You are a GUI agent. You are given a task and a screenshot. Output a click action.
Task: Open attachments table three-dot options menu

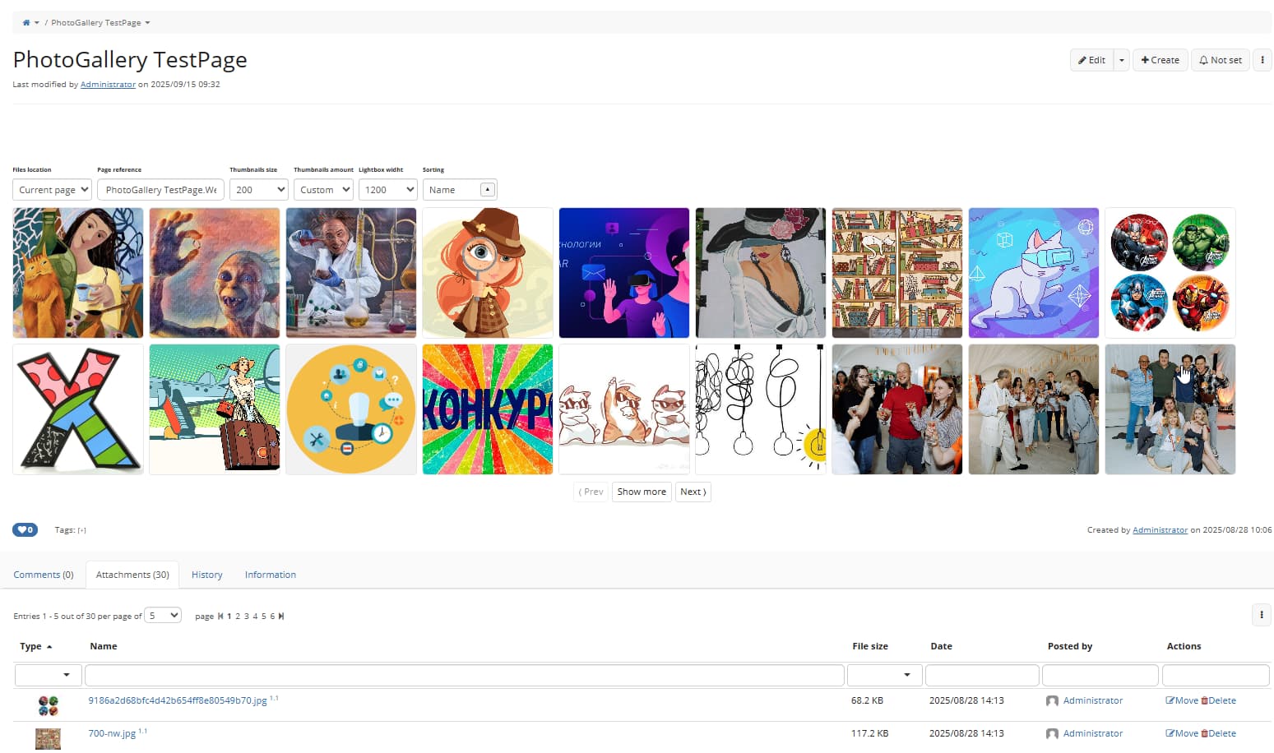click(x=1261, y=615)
